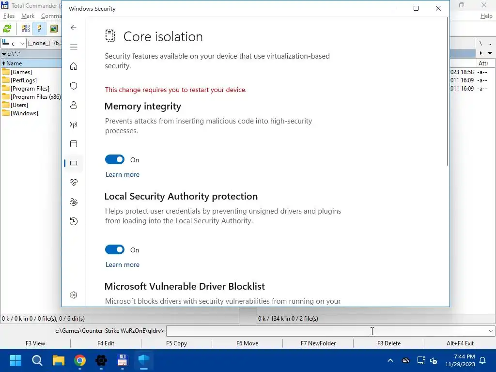Open Google Chrome from the taskbar

(x=80, y=360)
